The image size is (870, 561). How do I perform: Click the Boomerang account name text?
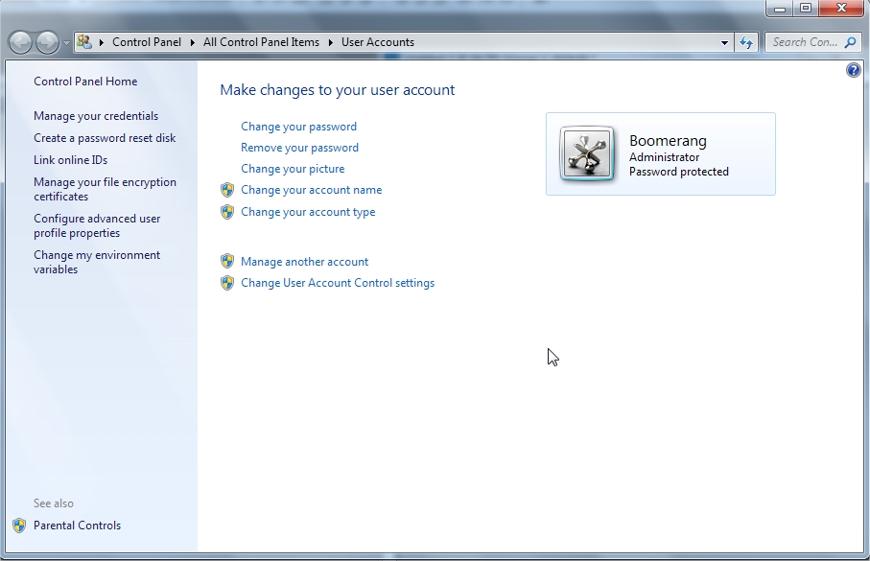click(668, 141)
